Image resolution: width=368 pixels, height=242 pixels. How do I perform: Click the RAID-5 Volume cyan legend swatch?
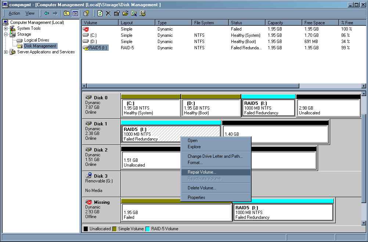tap(148, 229)
